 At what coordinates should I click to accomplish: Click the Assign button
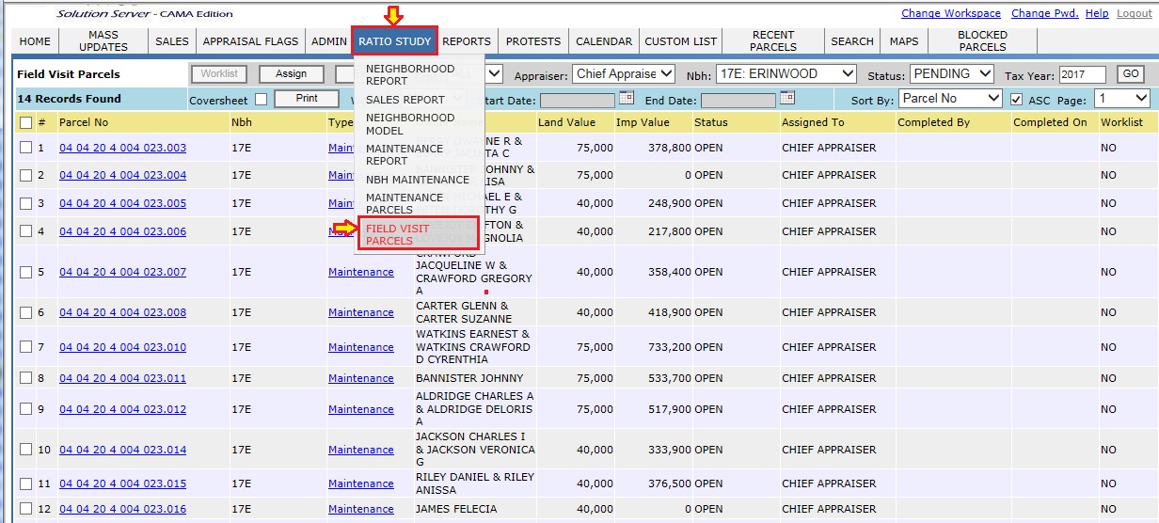(291, 74)
